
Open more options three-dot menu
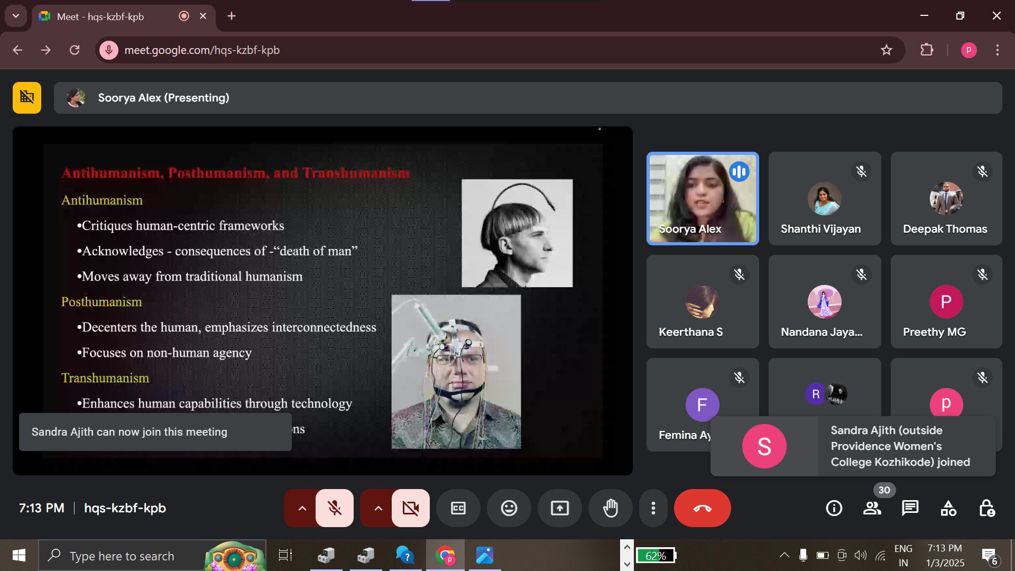tap(653, 508)
